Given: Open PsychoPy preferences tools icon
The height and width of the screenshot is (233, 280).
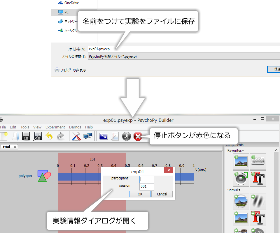Looking at the screenshot, I should 76,136.
